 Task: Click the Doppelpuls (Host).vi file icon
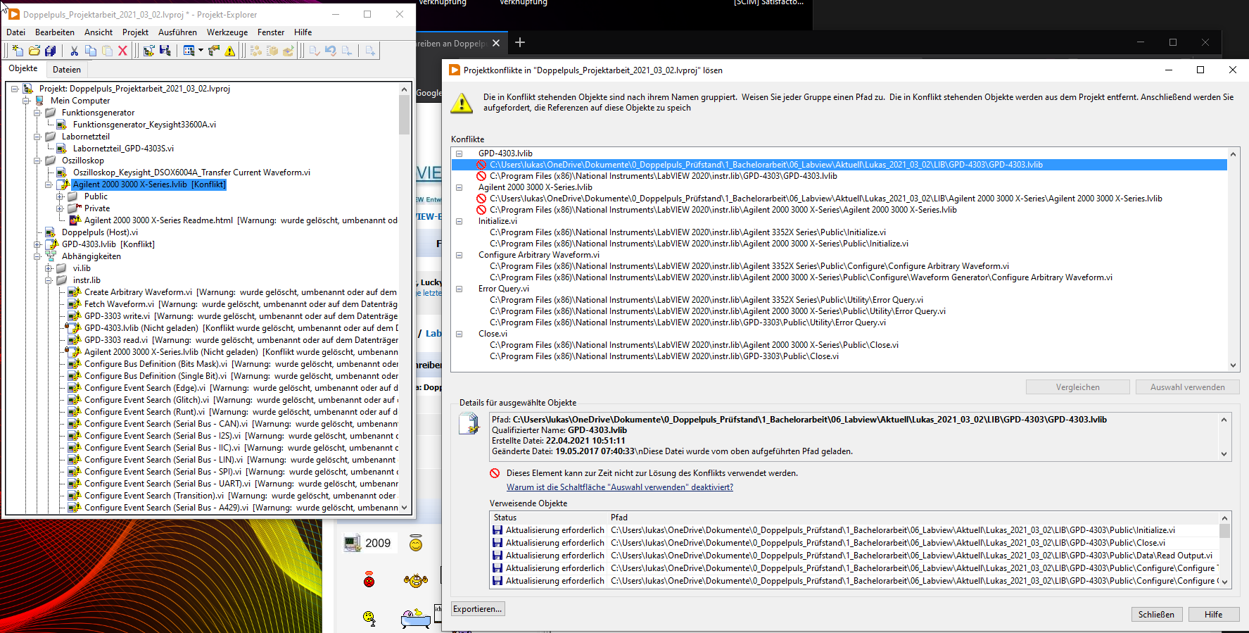pyautogui.click(x=51, y=232)
